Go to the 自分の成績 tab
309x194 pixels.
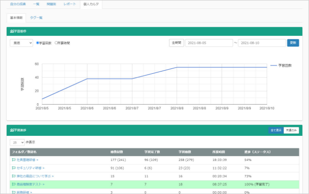tap(18, 4)
